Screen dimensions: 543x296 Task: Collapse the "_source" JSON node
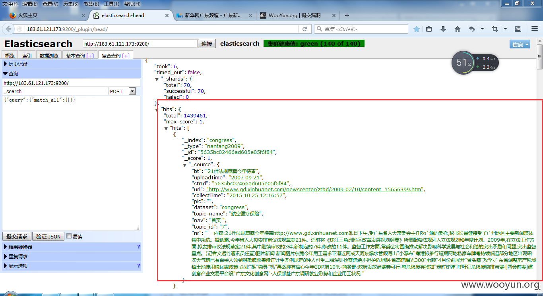coord(184,165)
